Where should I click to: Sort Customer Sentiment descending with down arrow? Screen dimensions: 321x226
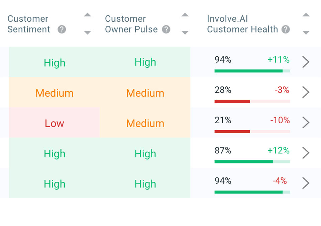pyautogui.click(x=87, y=32)
